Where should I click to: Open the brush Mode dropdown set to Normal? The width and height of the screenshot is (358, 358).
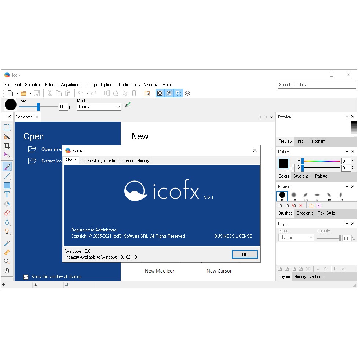(99, 107)
